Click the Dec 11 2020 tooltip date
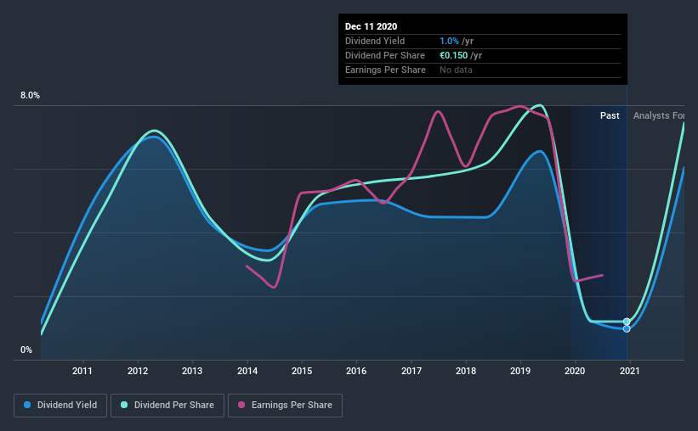 click(371, 26)
